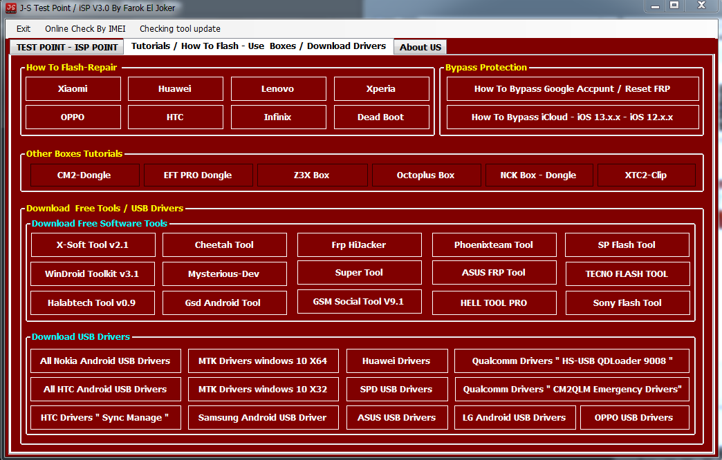Click the J-S app icon in title bar
Viewport: 722px width, 460px height.
pyautogui.click(x=10, y=8)
